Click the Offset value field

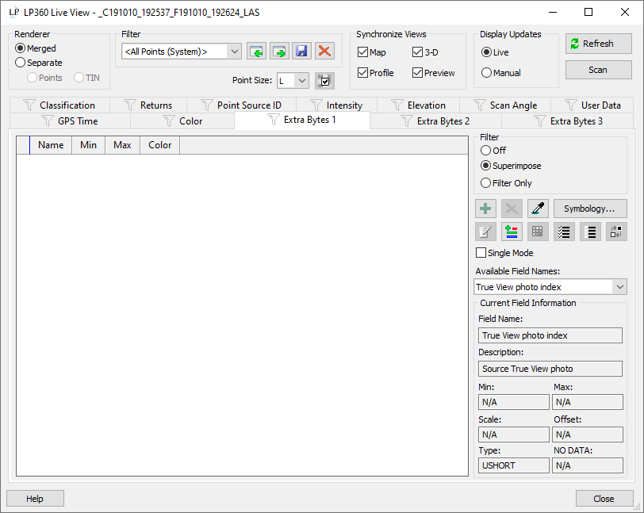tap(588, 435)
